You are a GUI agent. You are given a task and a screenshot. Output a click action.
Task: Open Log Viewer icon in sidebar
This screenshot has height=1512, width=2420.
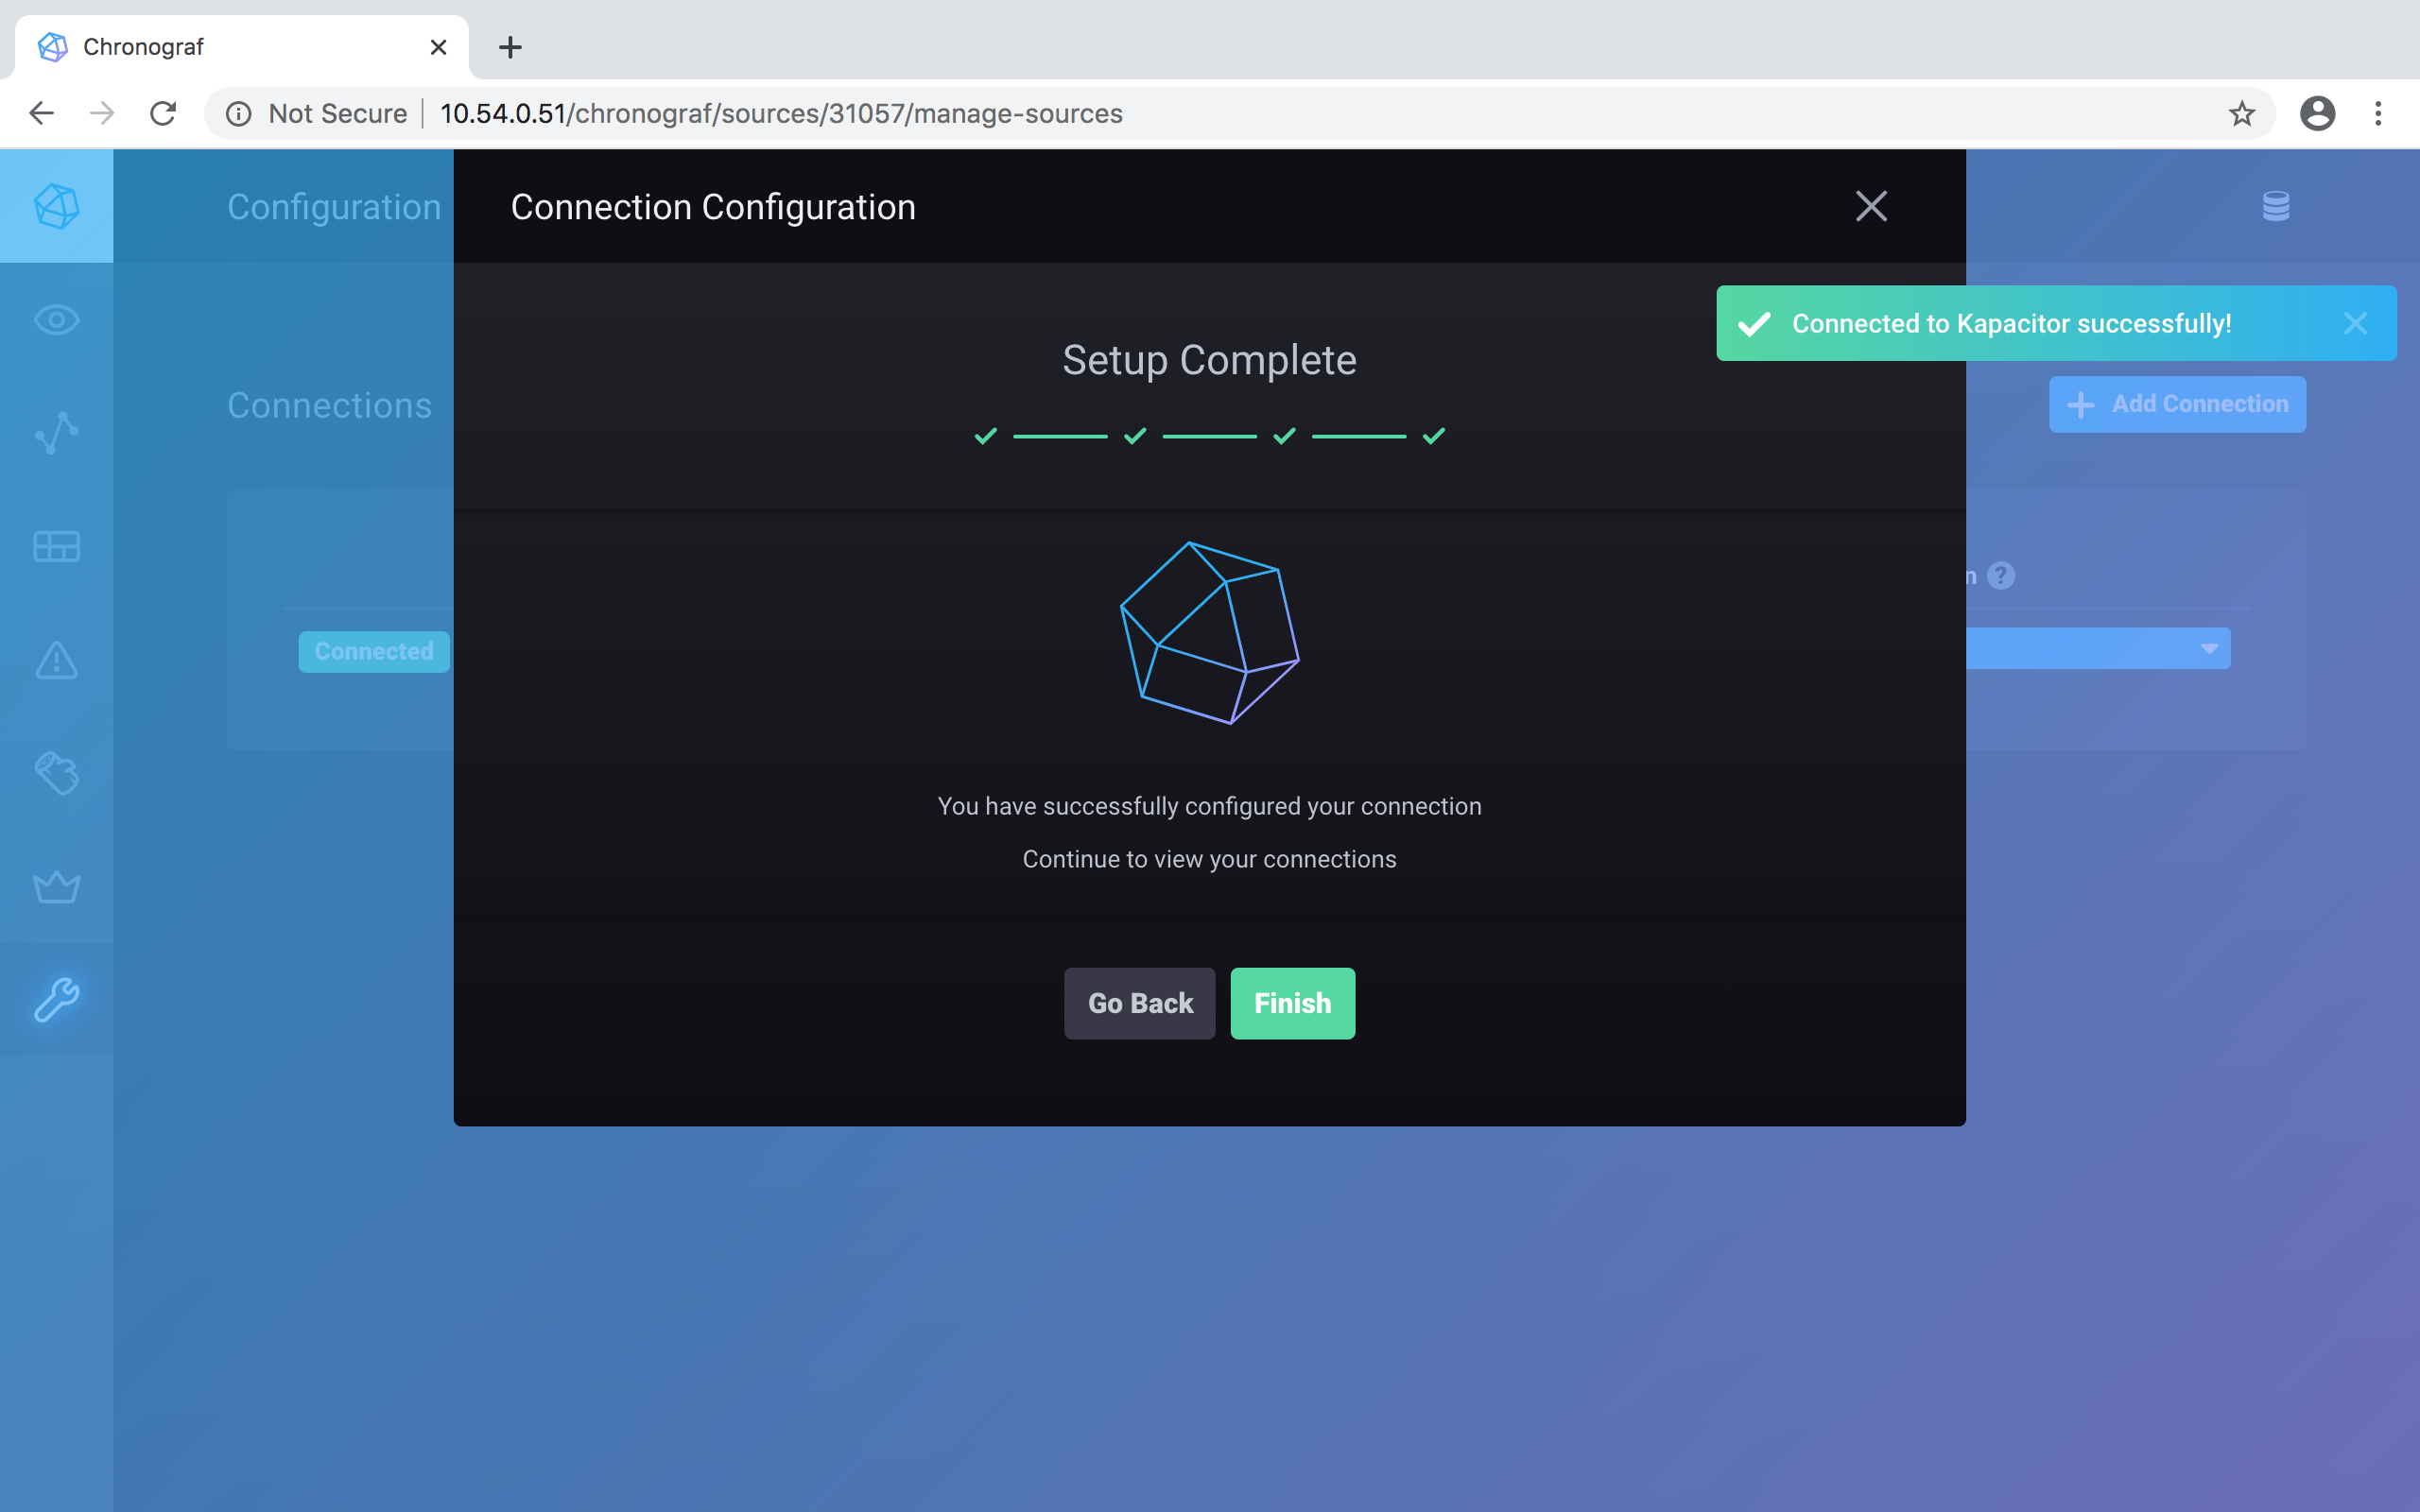point(56,773)
